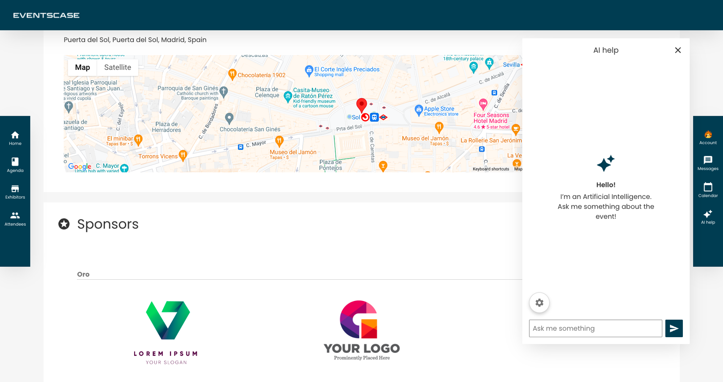
Task: Open Messages from right sidebar
Action: pyautogui.click(x=707, y=164)
